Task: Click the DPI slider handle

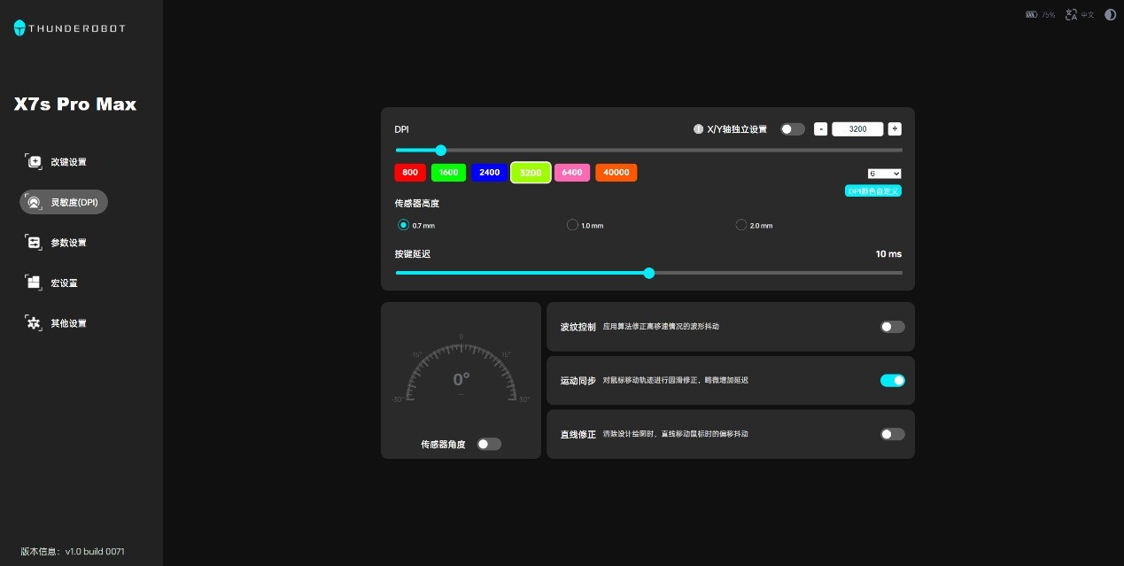Action: (x=441, y=151)
